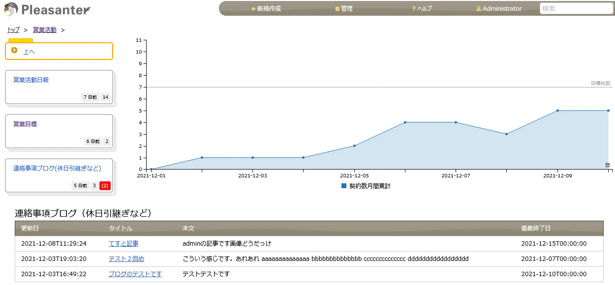The image size is (615, 285).
Task: Click the 2021-12-08T11:29:24 cell
Action: (x=59, y=244)
